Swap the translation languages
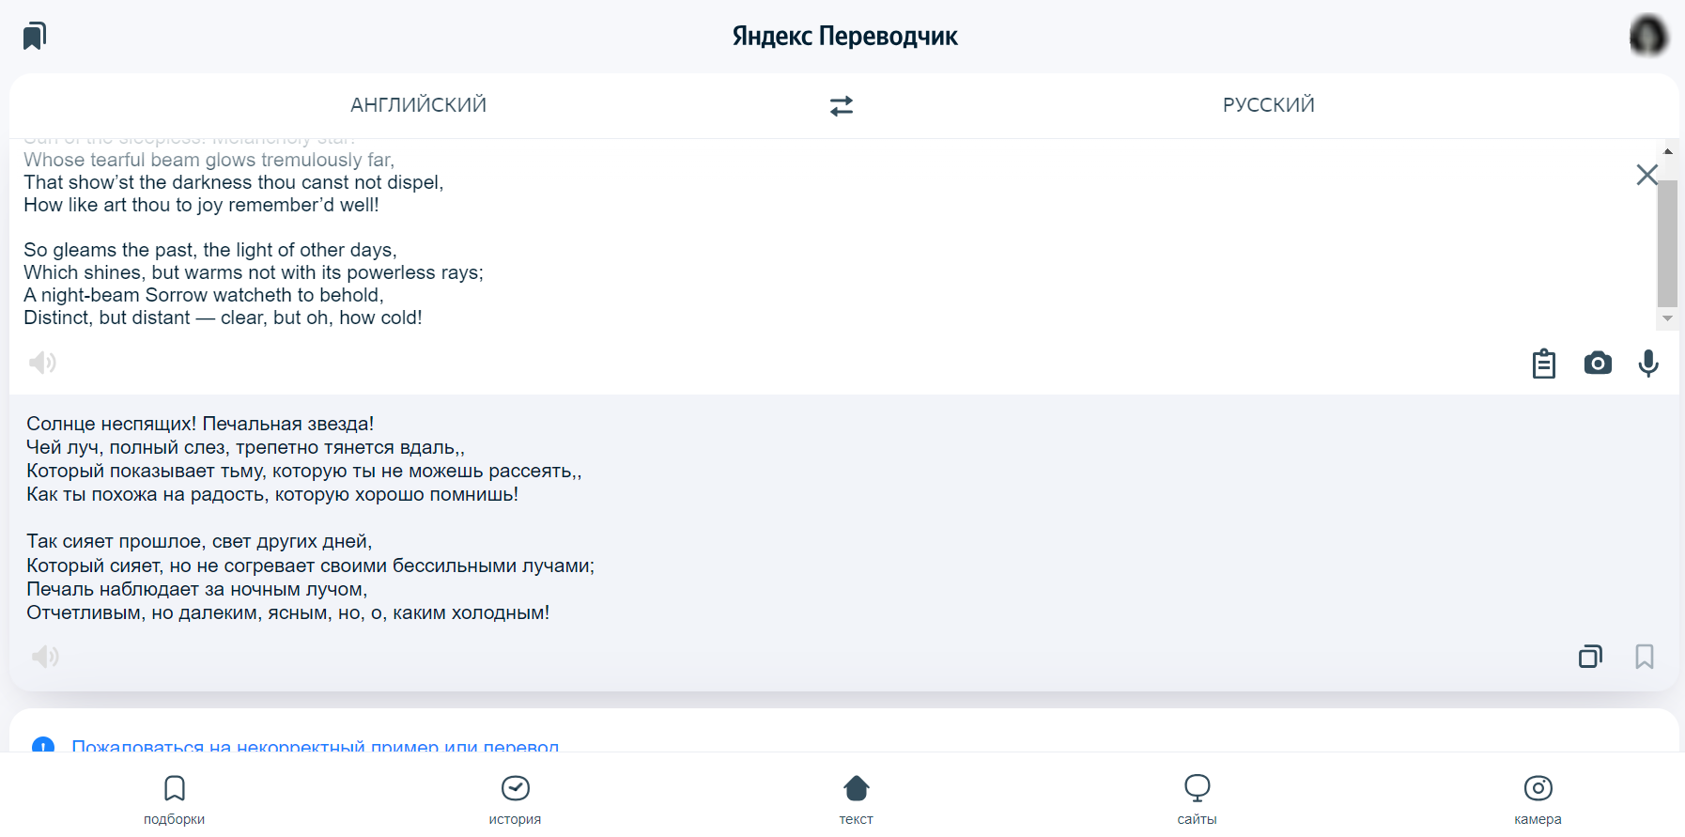This screenshot has height=837, width=1685. tap(842, 105)
